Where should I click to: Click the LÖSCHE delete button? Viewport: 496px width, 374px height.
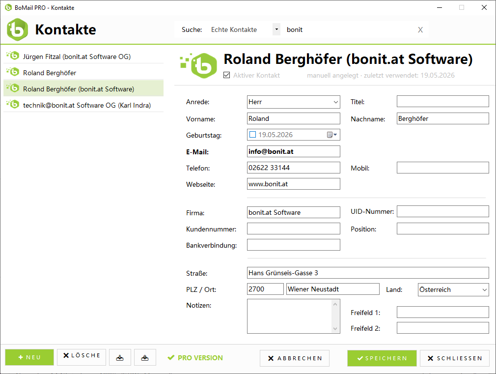82,357
